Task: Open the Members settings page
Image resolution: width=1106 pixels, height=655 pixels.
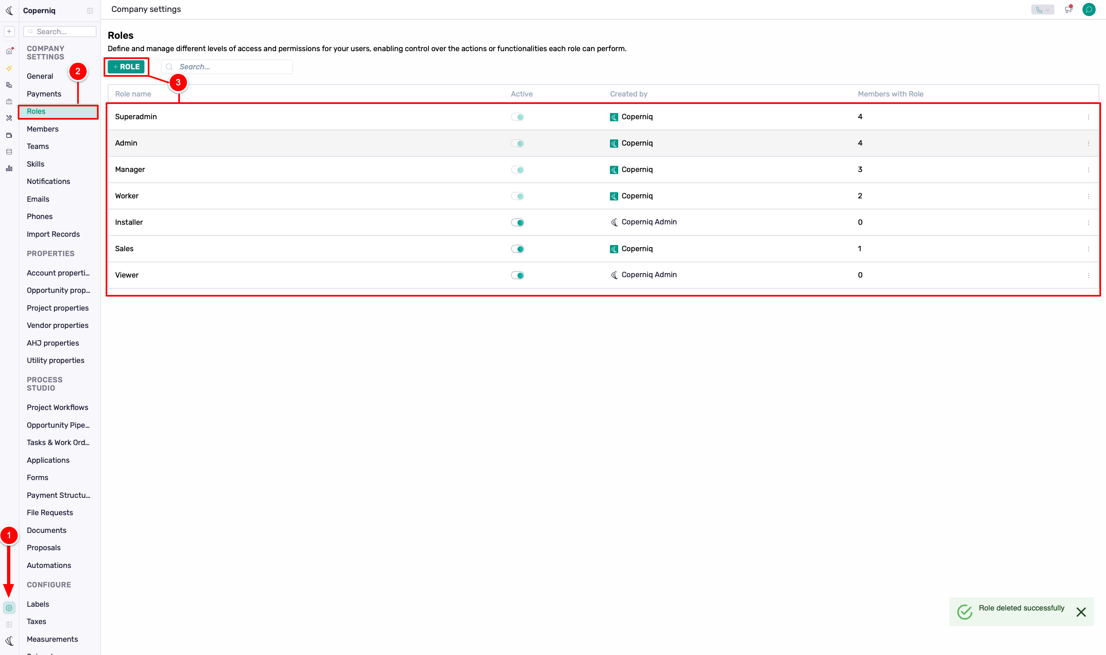Action: pos(43,129)
